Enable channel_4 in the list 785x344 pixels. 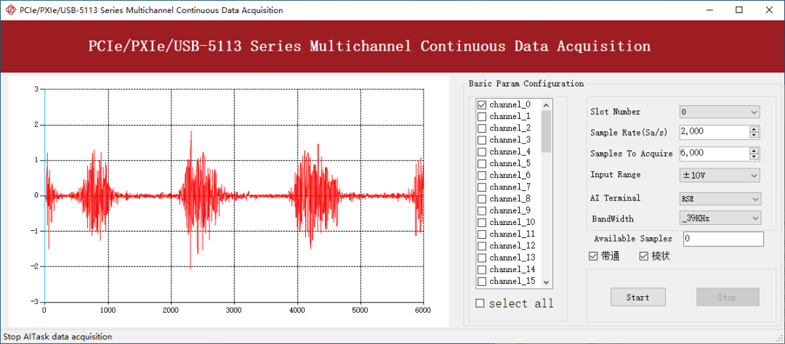pos(482,152)
